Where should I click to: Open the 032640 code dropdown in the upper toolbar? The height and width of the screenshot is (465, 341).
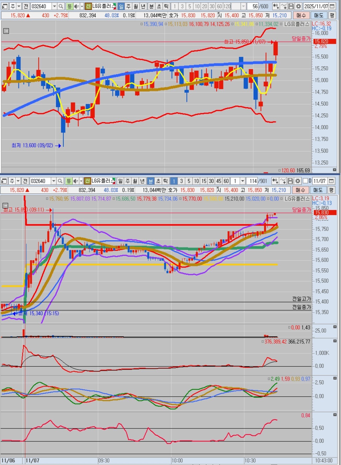(54, 6)
